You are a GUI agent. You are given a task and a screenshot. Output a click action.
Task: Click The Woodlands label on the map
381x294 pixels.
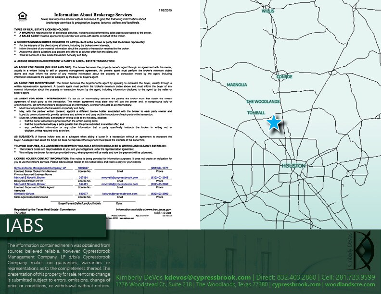(x=263, y=102)
